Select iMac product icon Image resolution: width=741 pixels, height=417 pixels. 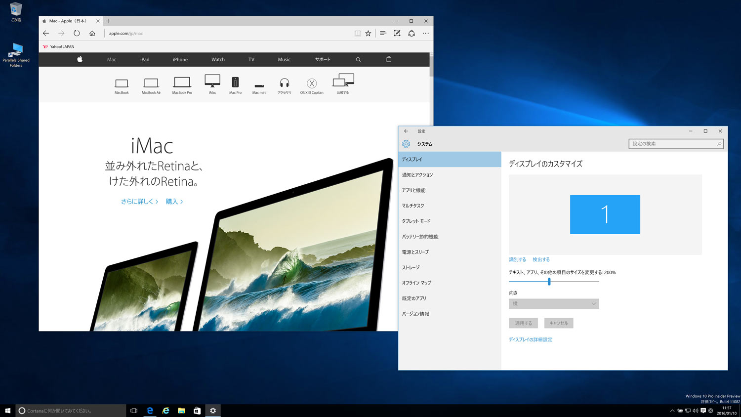[x=212, y=84]
